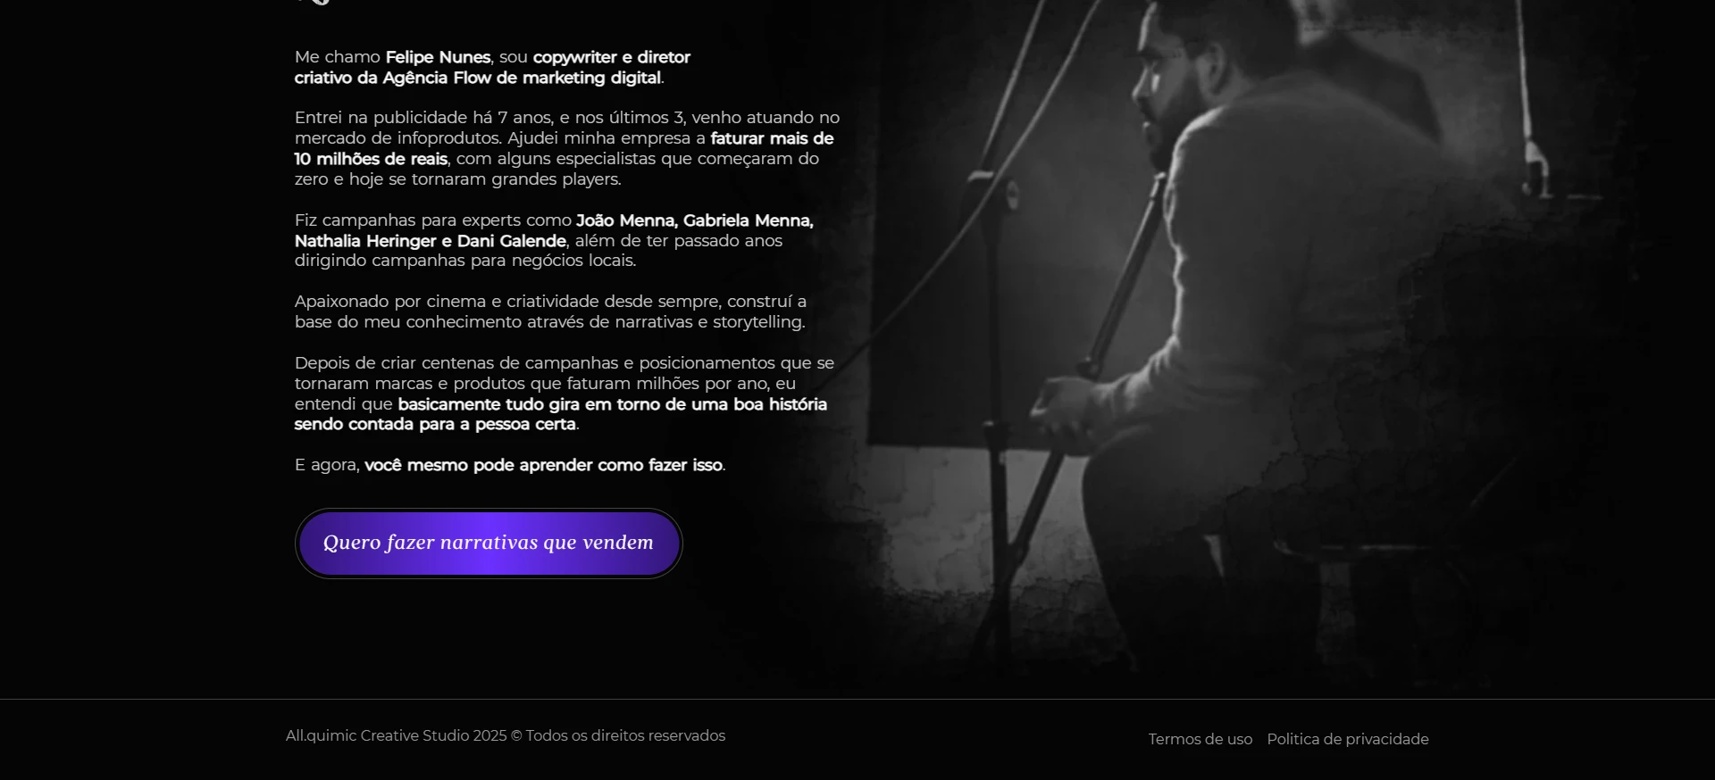Open the 'Termos de uso' footer link
The image size is (1715, 780).
tap(1200, 739)
